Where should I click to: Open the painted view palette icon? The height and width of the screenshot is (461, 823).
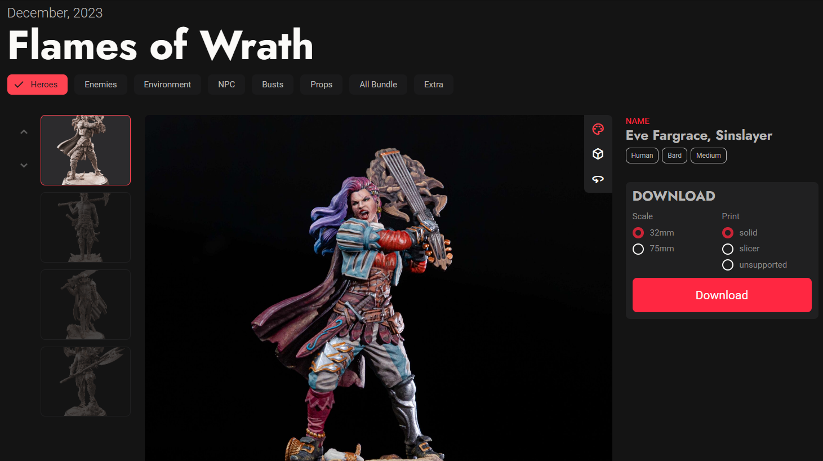(598, 129)
